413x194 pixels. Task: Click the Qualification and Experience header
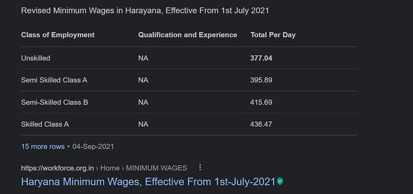[x=187, y=35]
